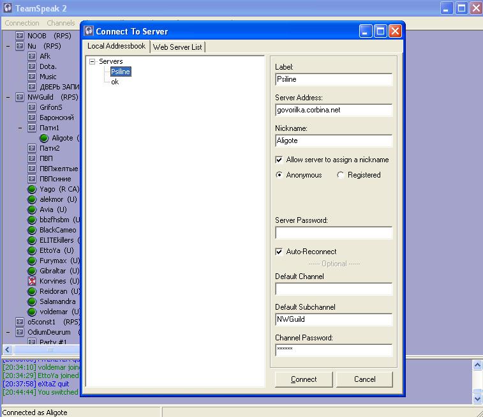Image resolution: width=483 pixels, height=417 pixels.
Task: Click the green player icon of voldemar
Action: click(32, 312)
